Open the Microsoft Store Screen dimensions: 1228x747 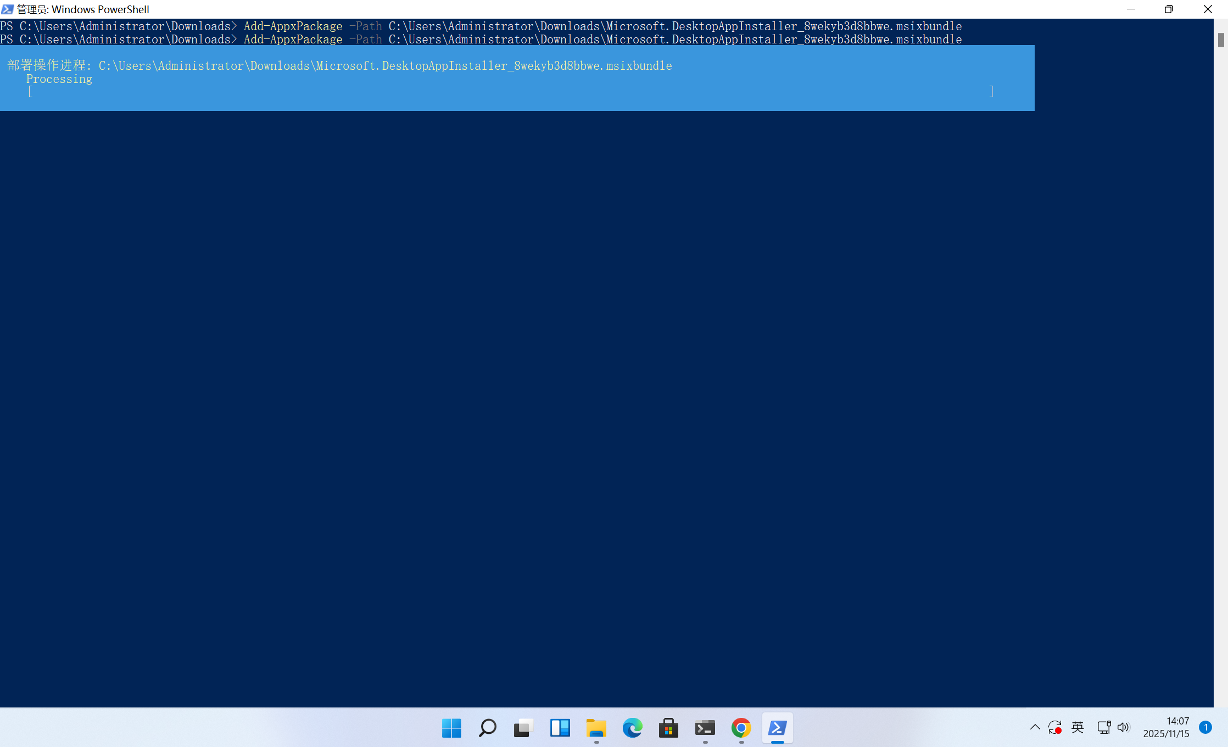coord(669,728)
